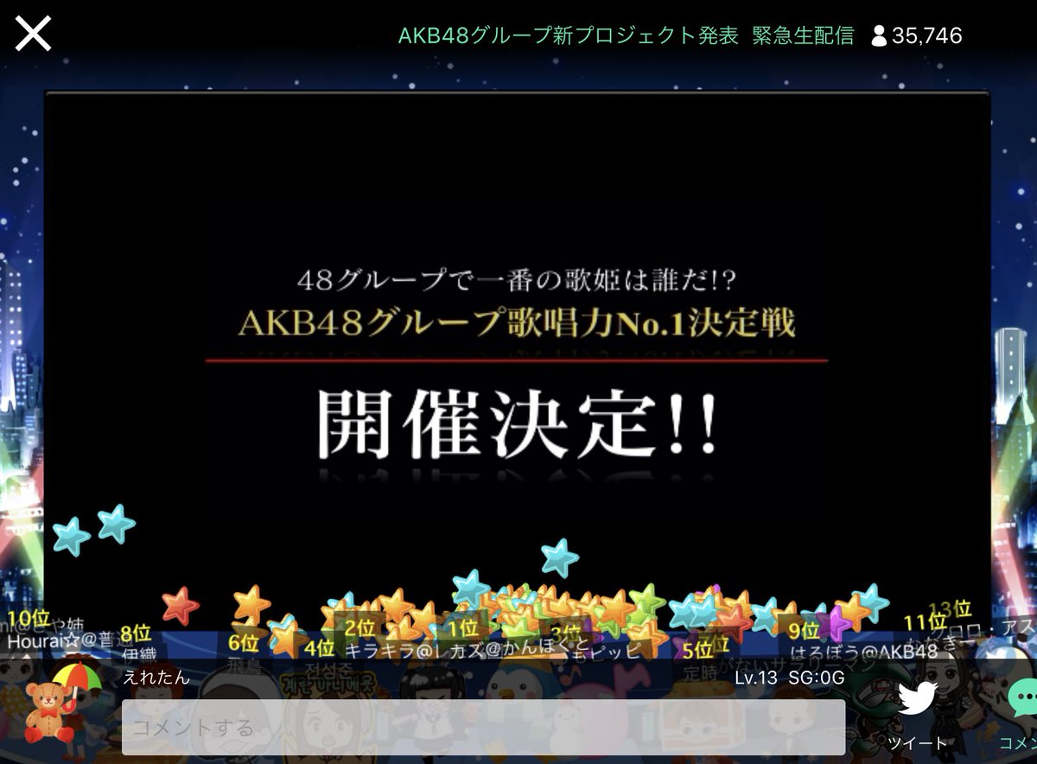
Task: Select 9位 ranked viewer はるぼう@AKB48
Action: 863,652
